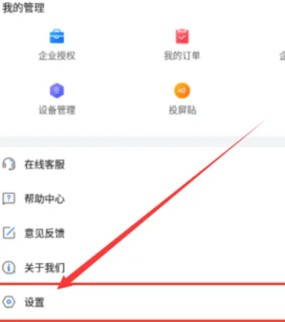The height and width of the screenshot is (322, 285).
Task: Tap the 投屏贴 text label
Action: (x=182, y=110)
